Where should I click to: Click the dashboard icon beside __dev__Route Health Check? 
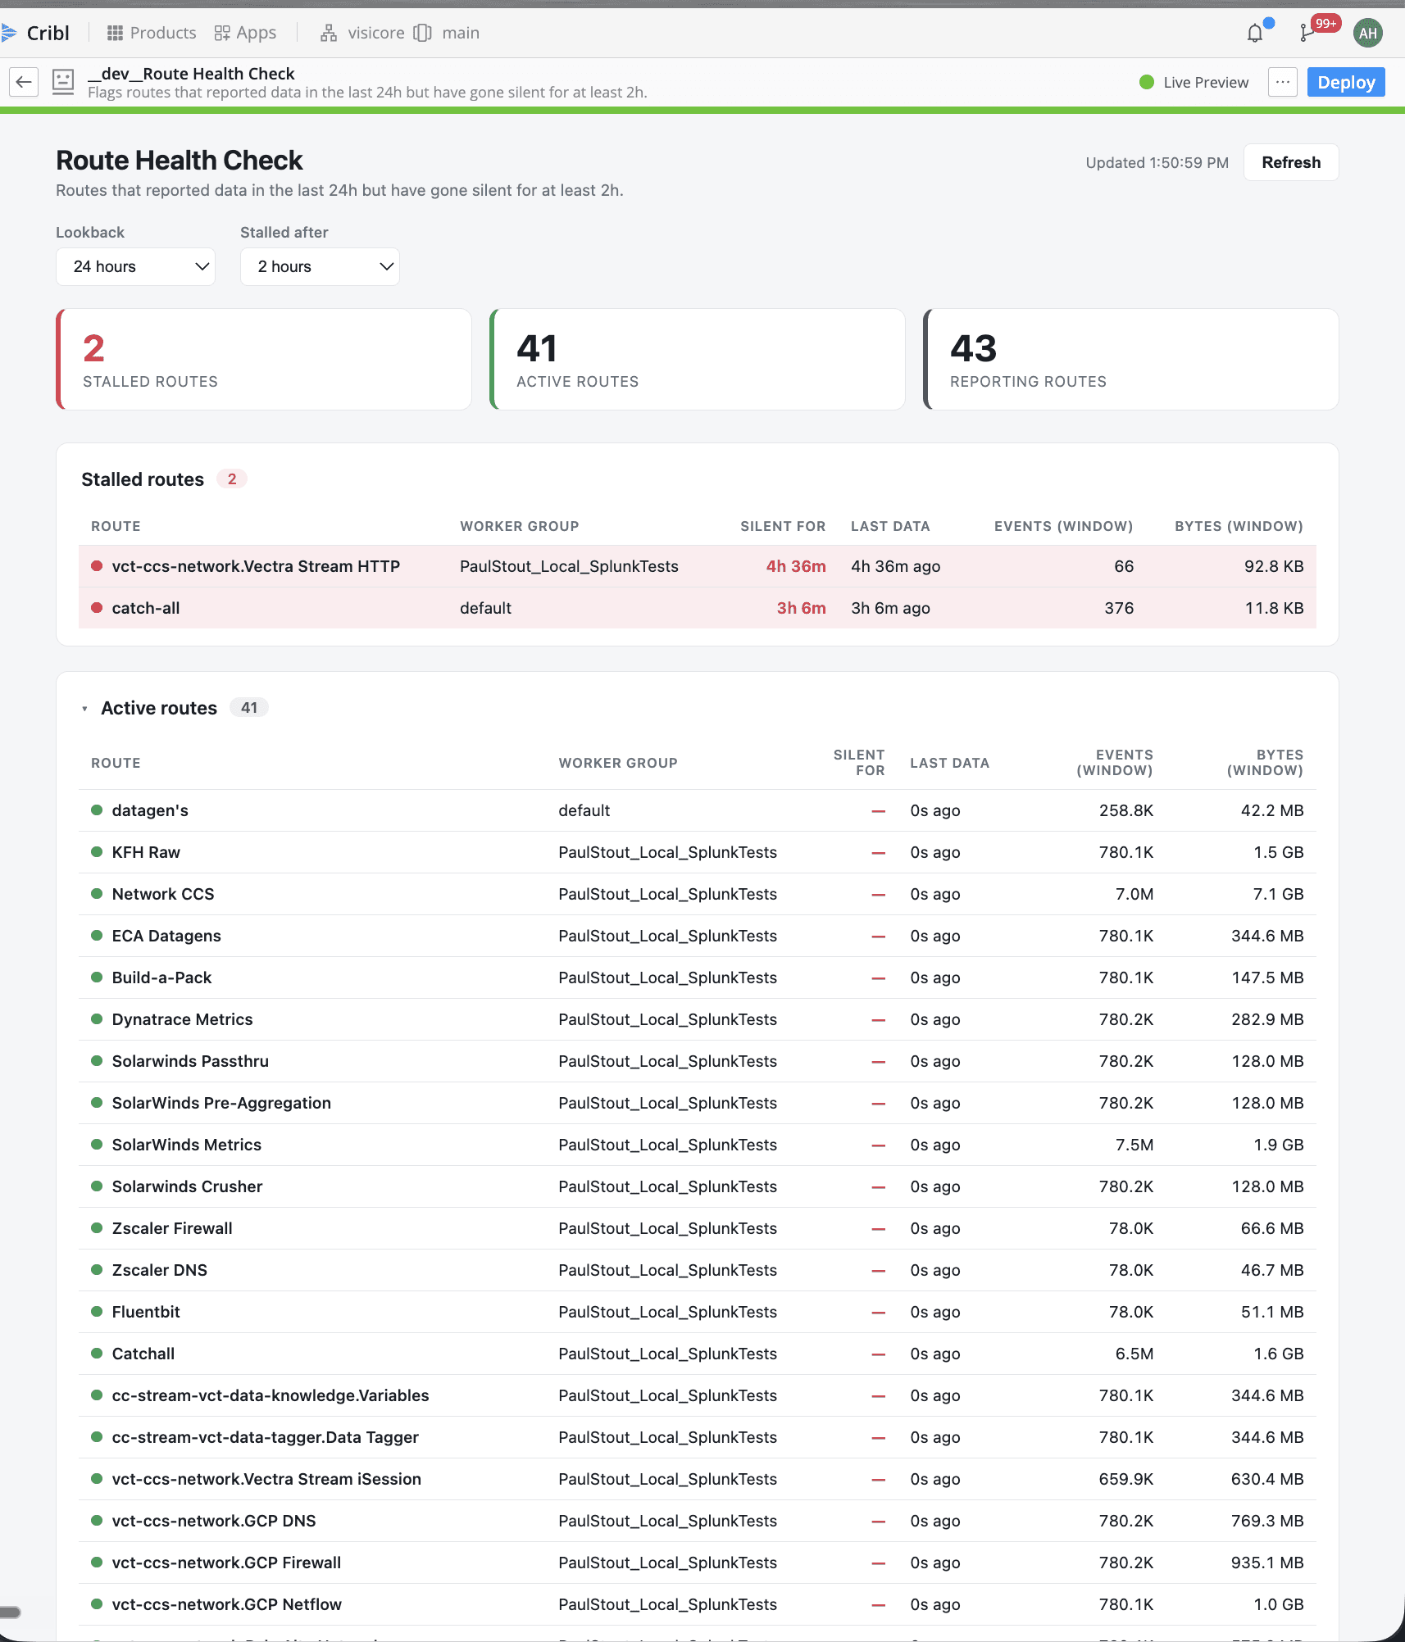click(63, 82)
